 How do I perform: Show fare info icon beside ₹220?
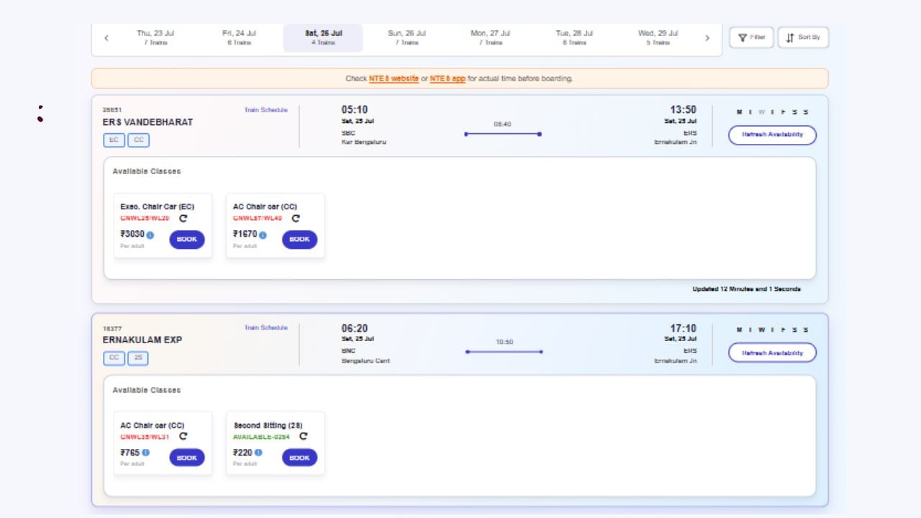[x=258, y=453]
